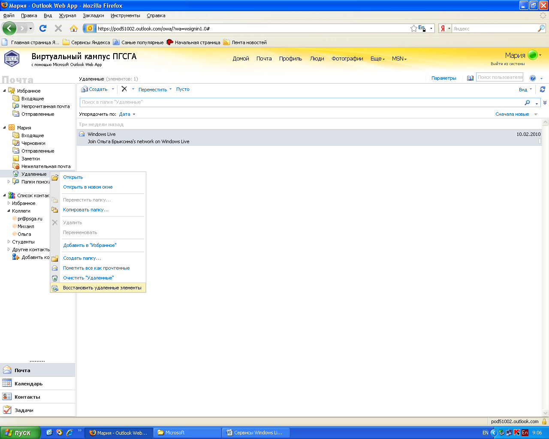Open the Параметры link
Screen dimensions: 549x439
tap(444, 78)
